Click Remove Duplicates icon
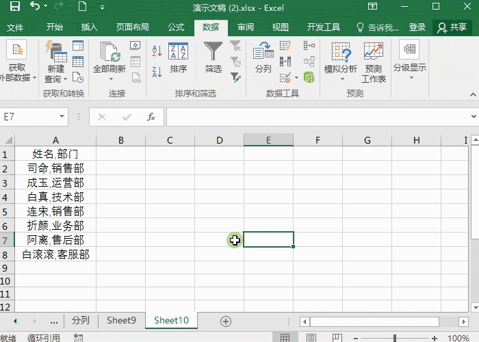 click(x=285, y=62)
